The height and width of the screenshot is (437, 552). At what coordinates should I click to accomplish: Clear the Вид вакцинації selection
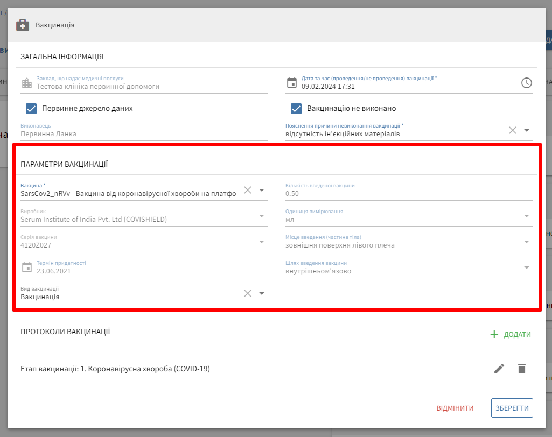click(x=248, y=293)
